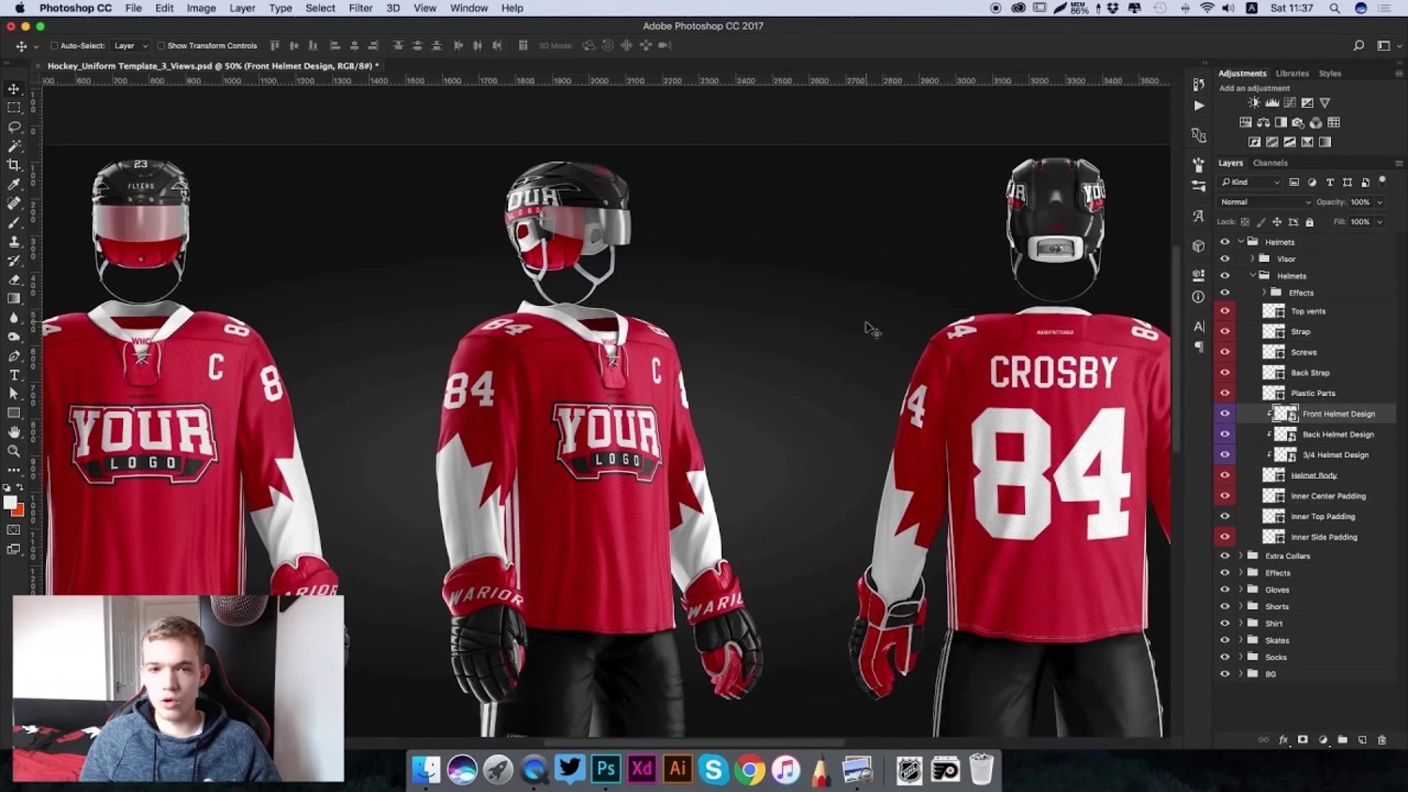Image resolution: width=1408 pixels, height=792 pixels.
Task: Toggle visibility of Visor group
Action: (1224, 258)
